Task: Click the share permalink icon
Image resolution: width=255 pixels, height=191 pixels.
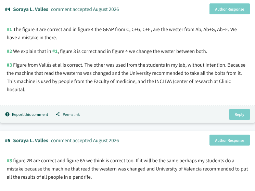Action: 58,114
